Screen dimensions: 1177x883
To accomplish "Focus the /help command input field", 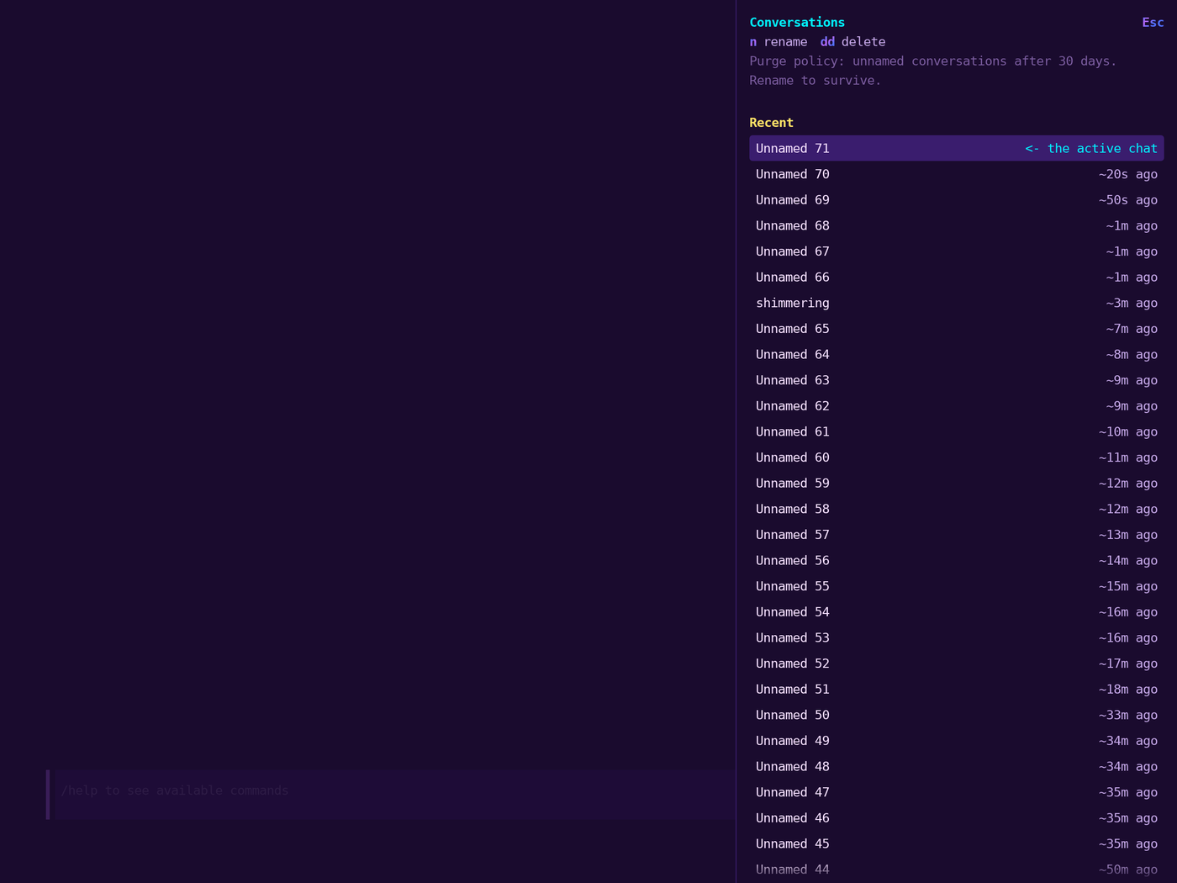I will [391, 794].
